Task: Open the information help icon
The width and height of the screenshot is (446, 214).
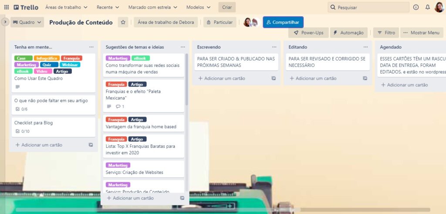Action: (416, 7)
